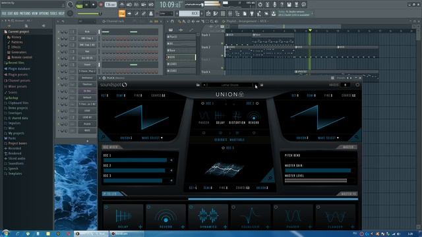Open the EDIT menu
422x237 pixels.
pos(10,13)
